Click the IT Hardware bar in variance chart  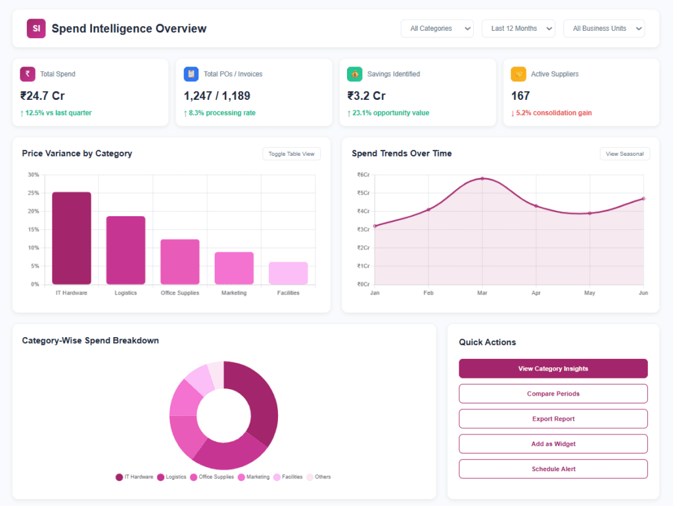point(72,238)
